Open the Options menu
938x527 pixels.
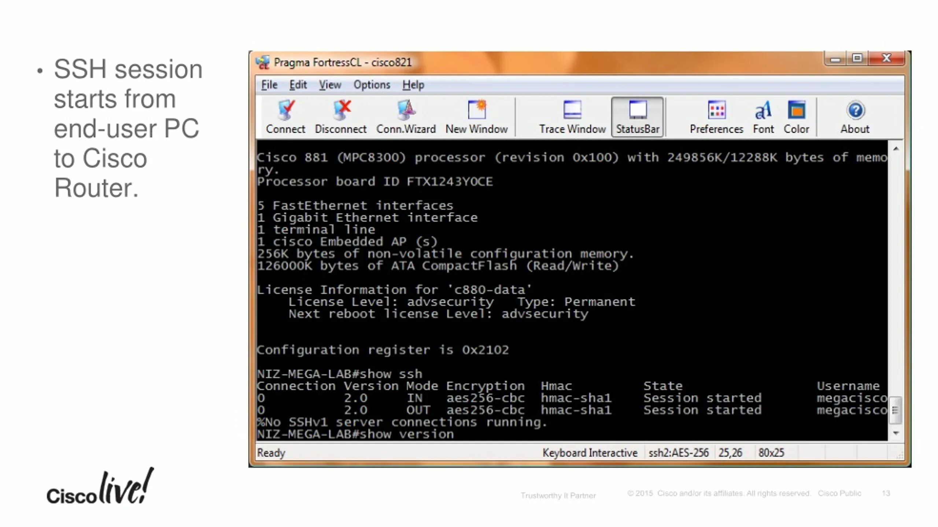click(372, 85)
